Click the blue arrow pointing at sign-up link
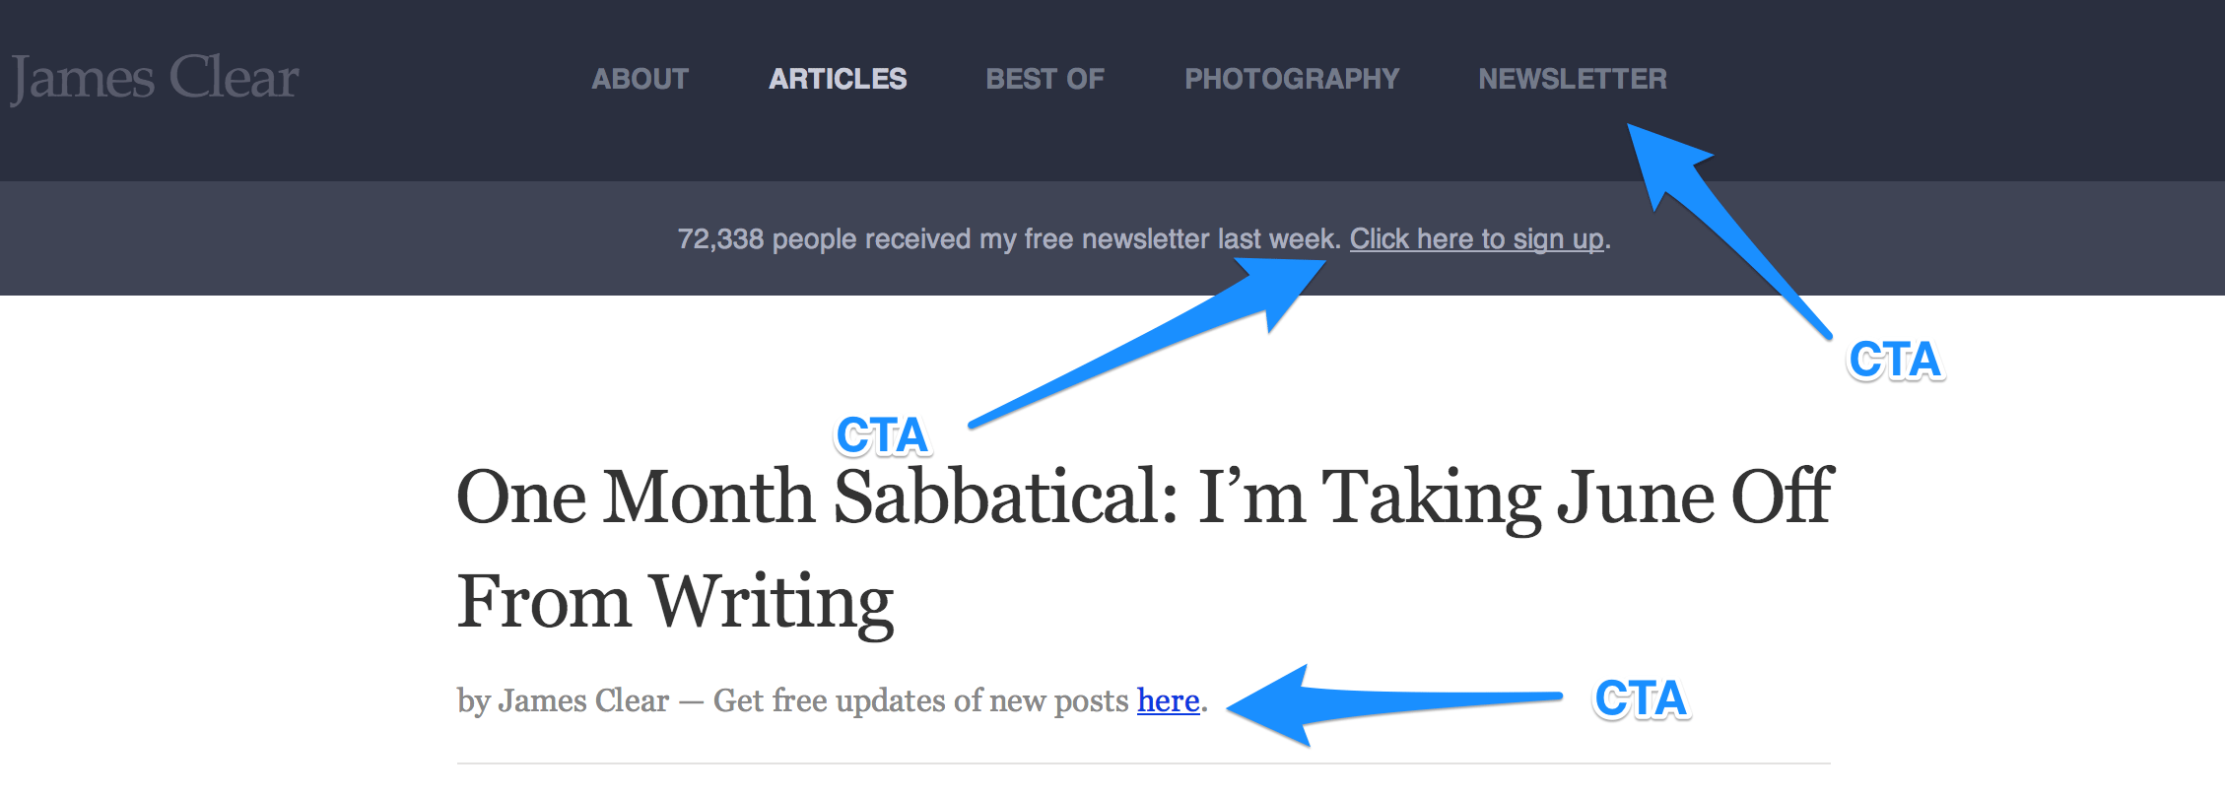This screenshot has width=2225, height=796. point(1153,340)
